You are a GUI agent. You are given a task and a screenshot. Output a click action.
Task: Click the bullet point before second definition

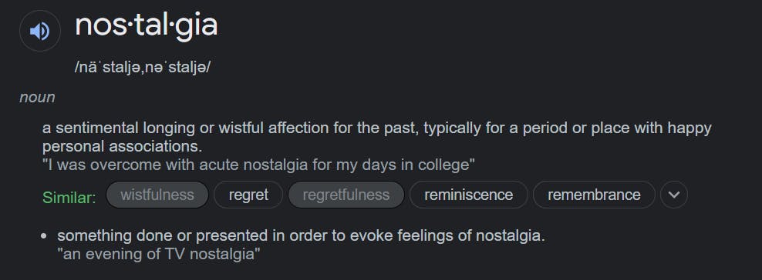[x=44, y=236]
